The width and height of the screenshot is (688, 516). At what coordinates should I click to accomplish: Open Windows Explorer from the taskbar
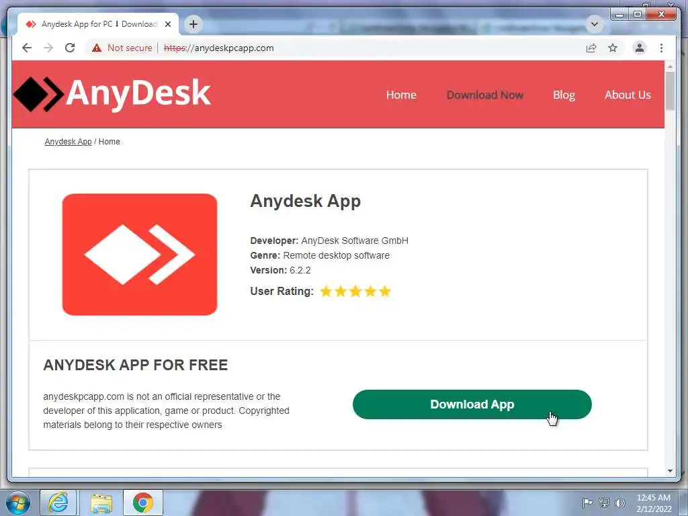coord(101,503)
